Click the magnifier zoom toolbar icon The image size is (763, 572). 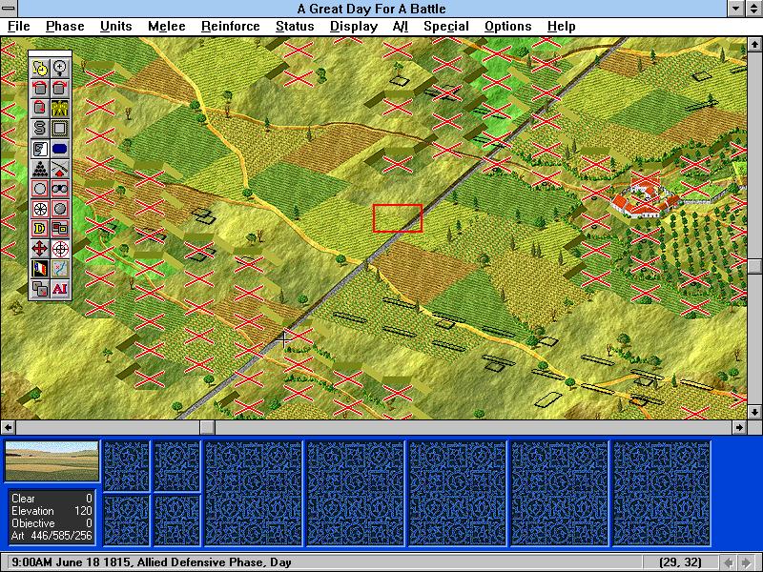tap(60, 68)
